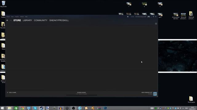Open the system tray clock

tap(192, 108)
